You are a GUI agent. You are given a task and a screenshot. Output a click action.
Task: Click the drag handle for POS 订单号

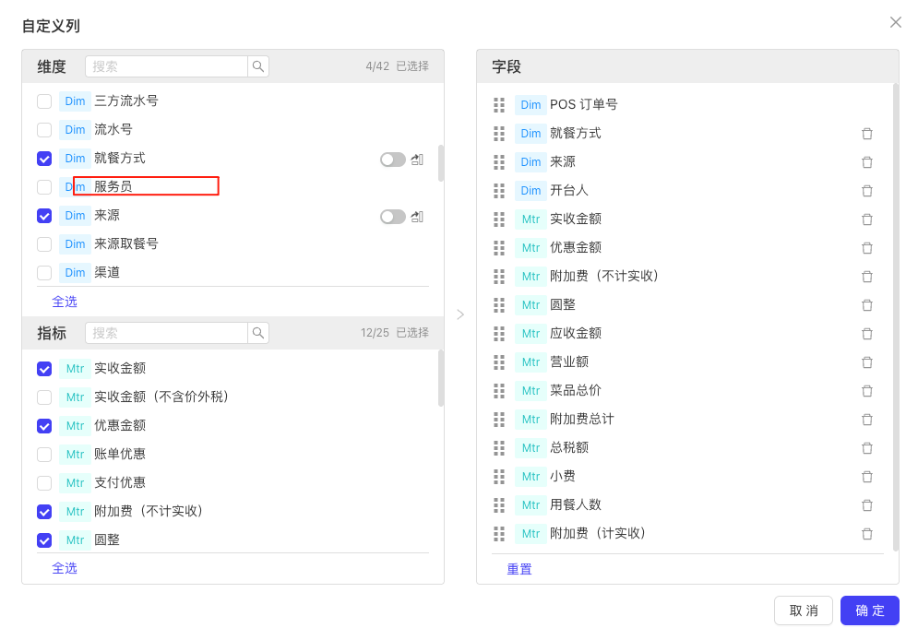(x=499, y=105)
